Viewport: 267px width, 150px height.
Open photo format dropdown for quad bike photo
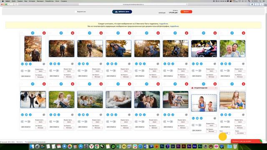coord(212,71)
